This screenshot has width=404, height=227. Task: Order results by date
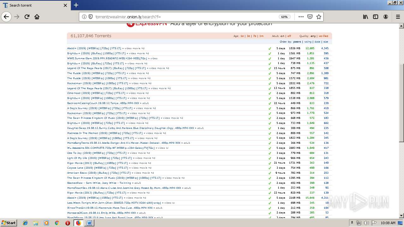click(x=317, y=42)
